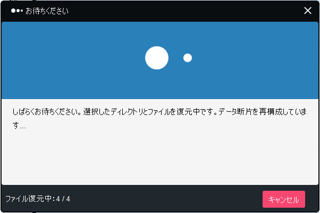The image size is (320, 213).
Task: Close the お待ちください dialog with X
Action: click(308, 11)
